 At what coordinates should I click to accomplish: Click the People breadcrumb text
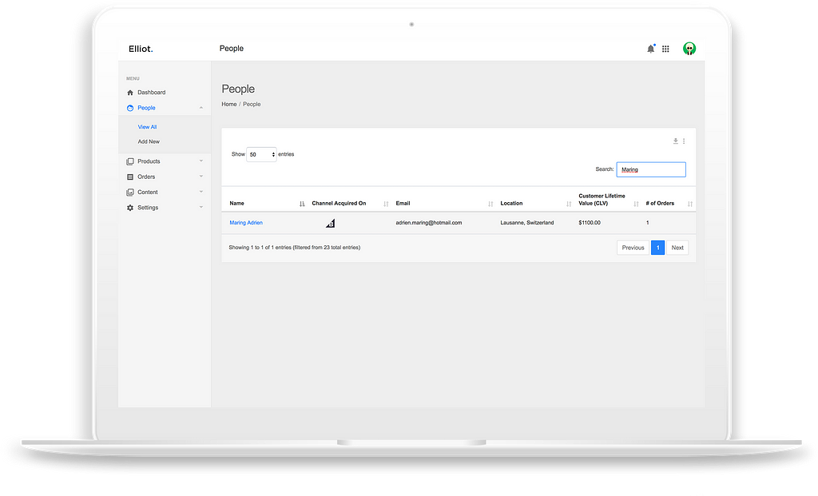coord(252,105)
